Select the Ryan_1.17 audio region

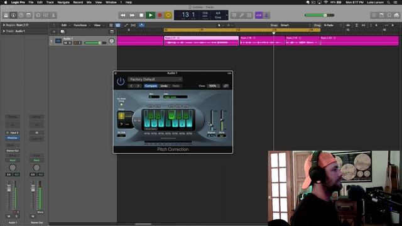coord(201,41)
